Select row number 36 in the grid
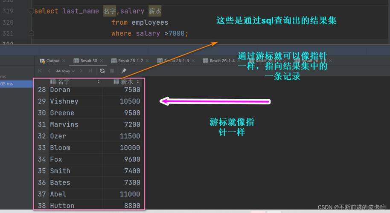 coord(42,183)
